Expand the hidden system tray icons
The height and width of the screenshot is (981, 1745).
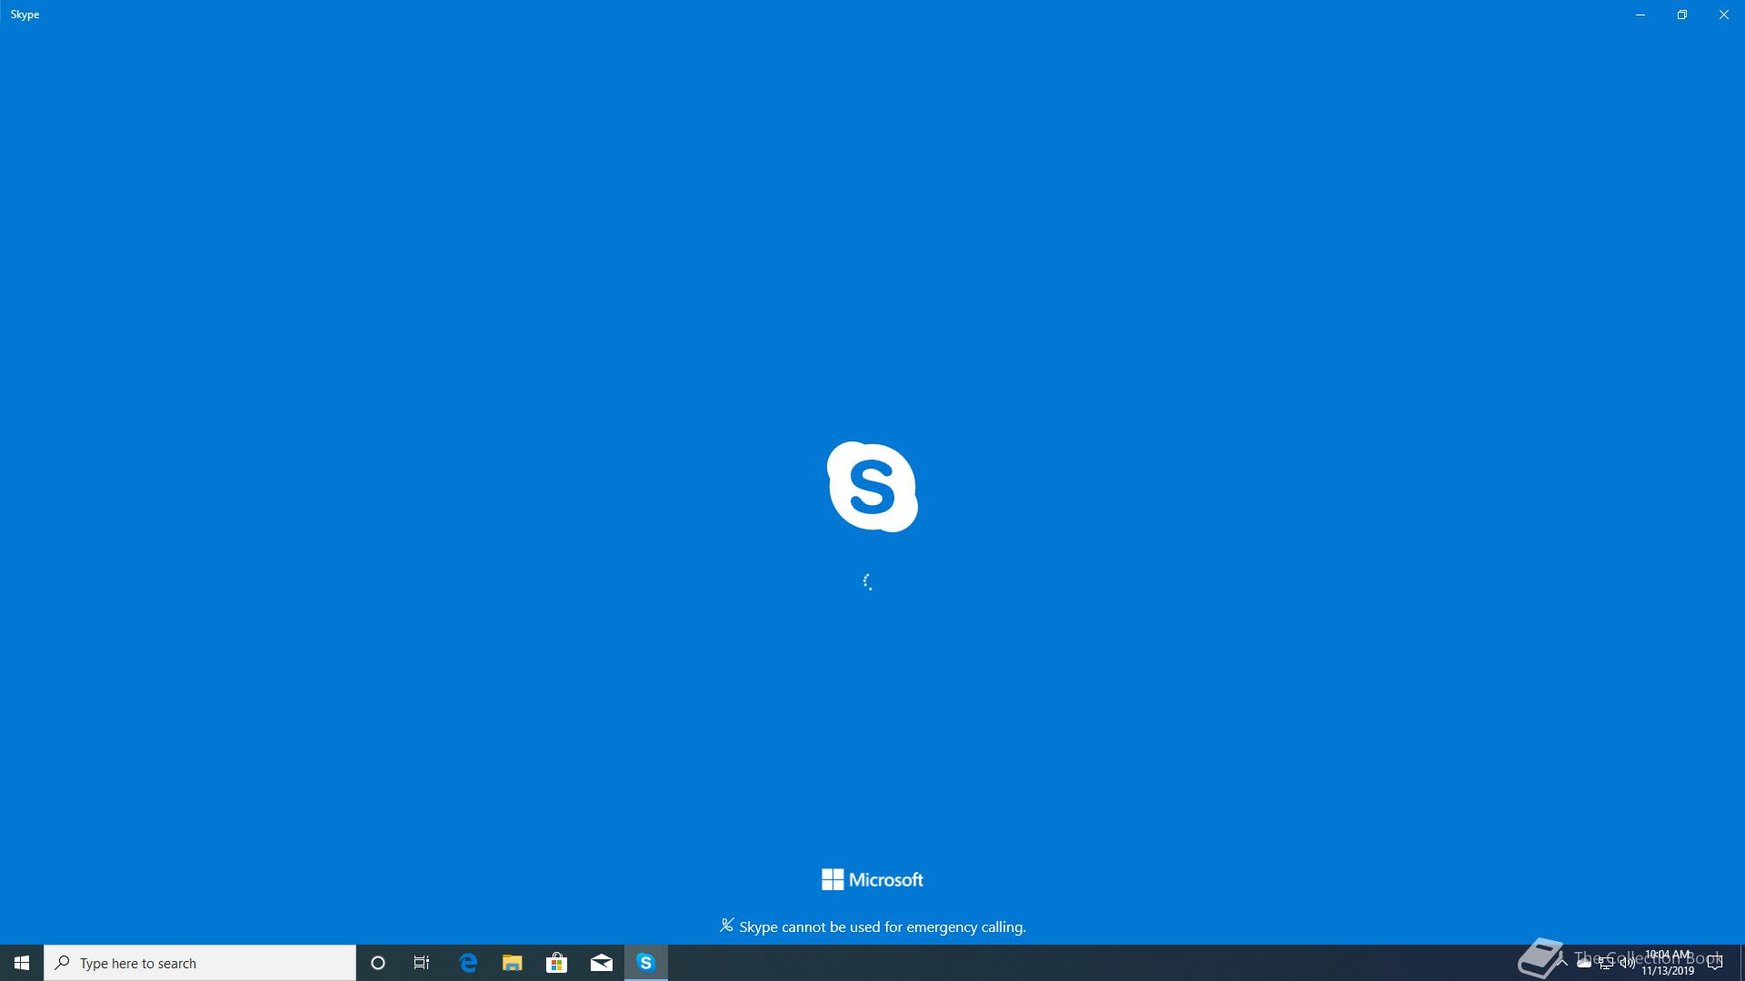pyautogui.click(x=1562, y=963)
